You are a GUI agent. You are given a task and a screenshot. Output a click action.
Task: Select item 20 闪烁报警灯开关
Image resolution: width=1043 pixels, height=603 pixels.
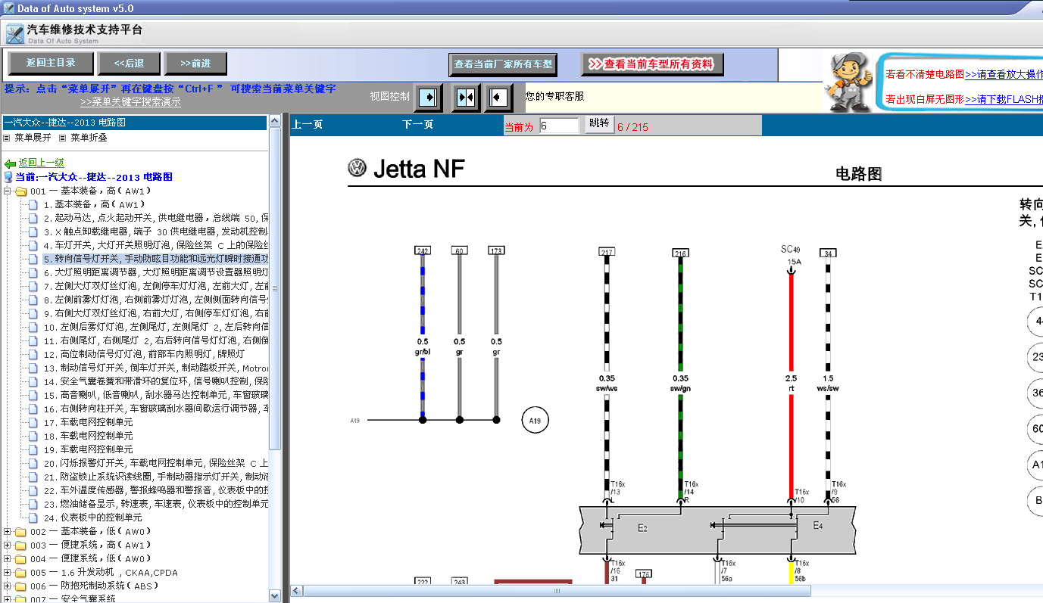155,463
